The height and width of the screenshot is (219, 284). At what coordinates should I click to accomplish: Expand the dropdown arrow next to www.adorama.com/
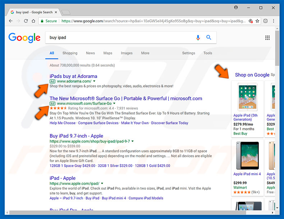94,81
